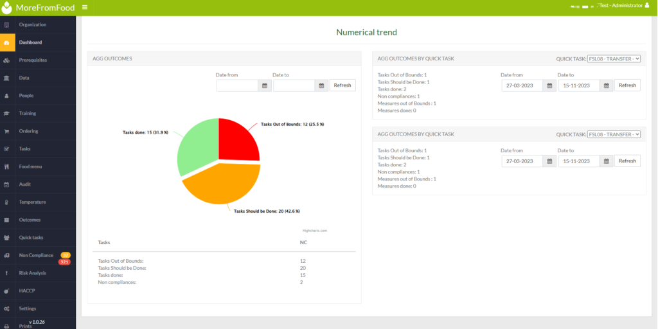Click the Training graduation cap icon

(x=6, y=113)
